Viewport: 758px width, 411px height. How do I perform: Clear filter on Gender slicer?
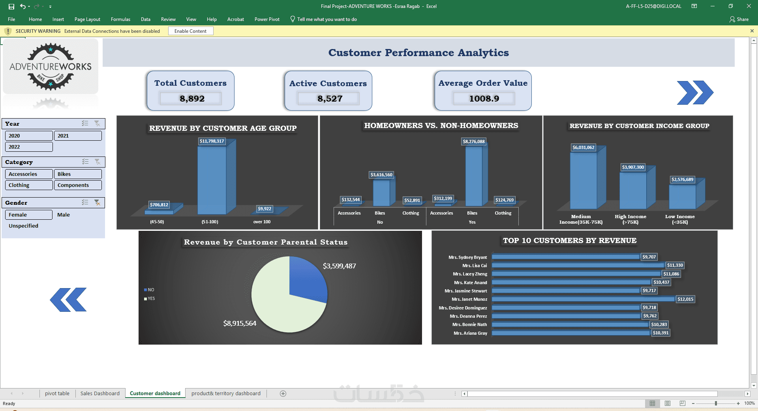tap(97, 202)
